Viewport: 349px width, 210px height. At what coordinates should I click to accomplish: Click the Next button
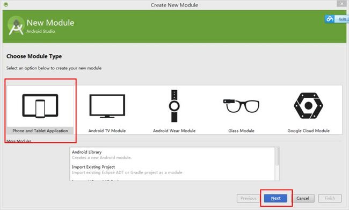(275, 198)
